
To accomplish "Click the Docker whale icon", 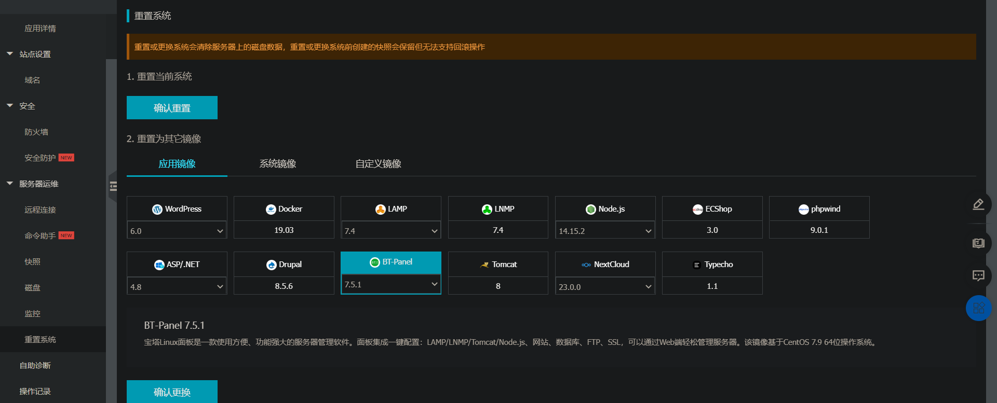I will coord(271,209).
